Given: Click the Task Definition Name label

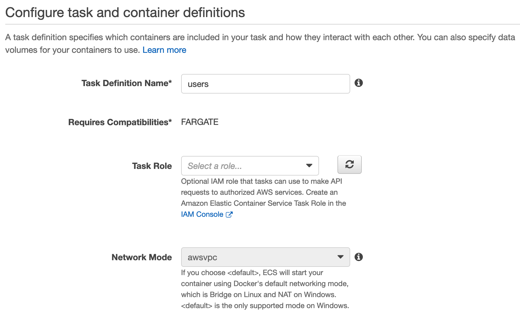Looking at the screenshot, I should pos(127,83).
